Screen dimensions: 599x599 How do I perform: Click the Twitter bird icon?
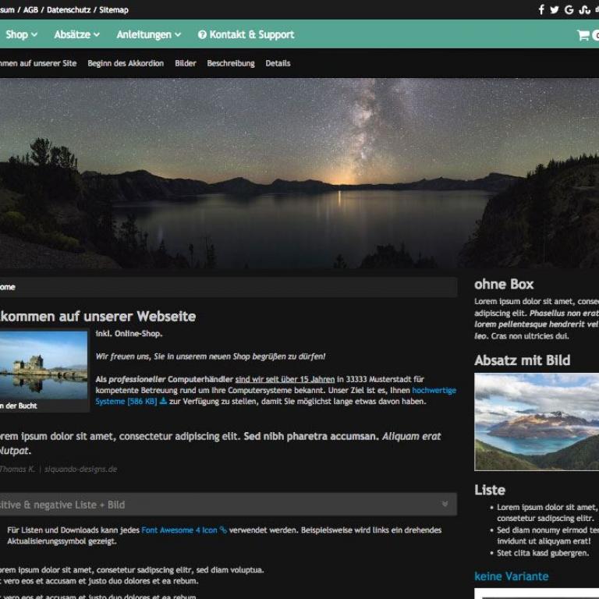555,10
